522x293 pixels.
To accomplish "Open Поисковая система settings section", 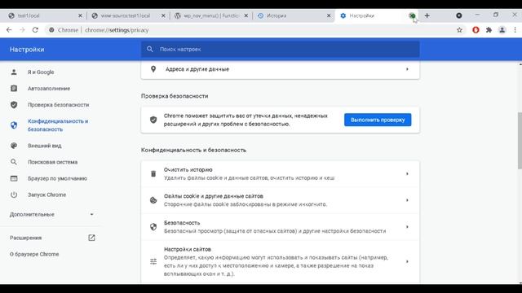I will pos(52,162).
